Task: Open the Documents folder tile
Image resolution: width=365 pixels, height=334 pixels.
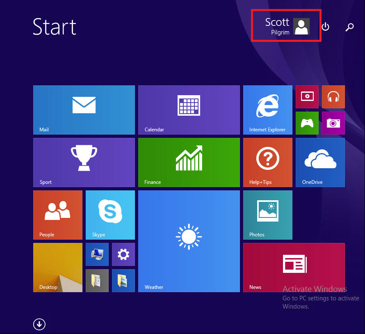Action: point(97,281)
